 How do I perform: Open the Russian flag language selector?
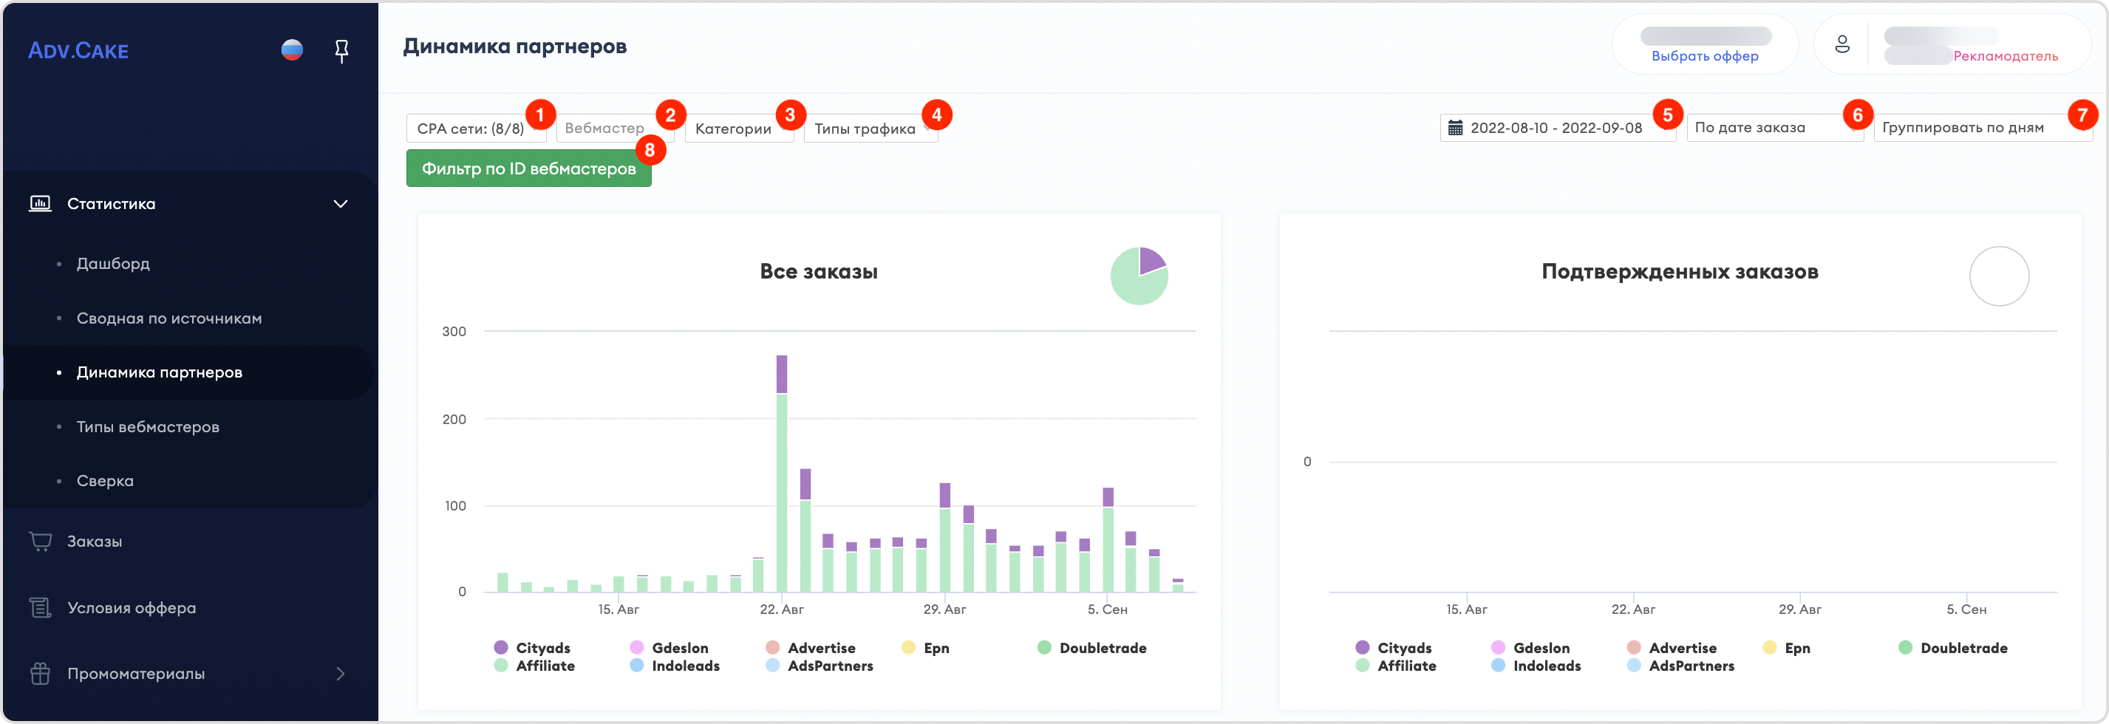[293, 50]
